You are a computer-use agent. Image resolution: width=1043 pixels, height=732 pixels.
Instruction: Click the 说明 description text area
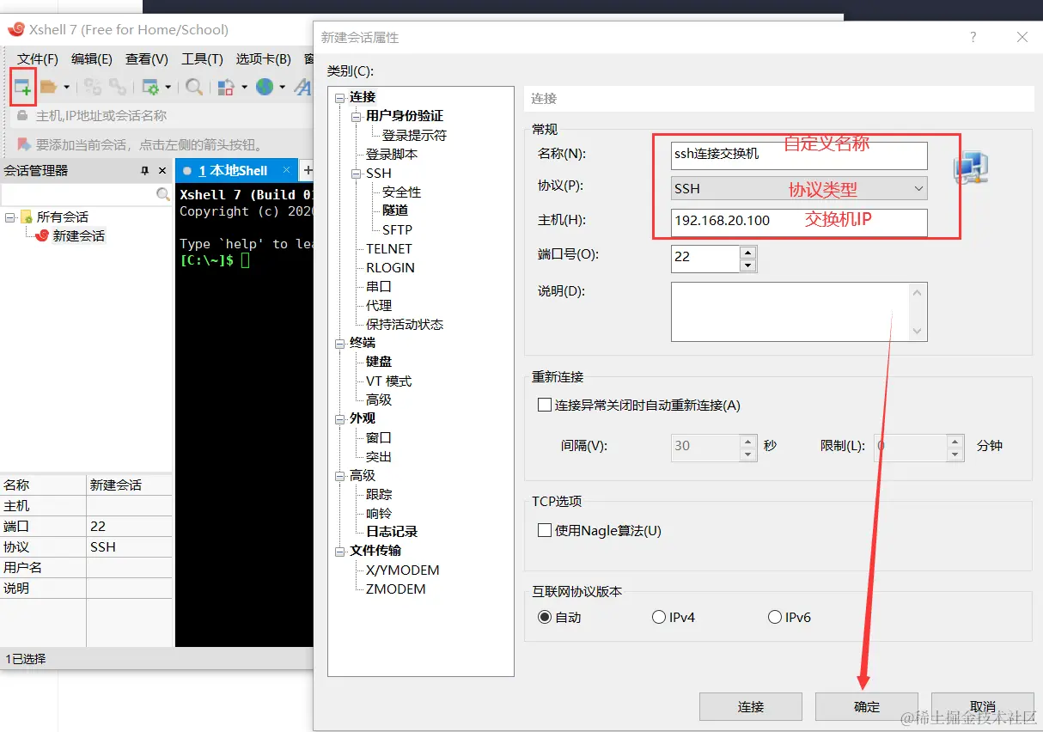[x=799, y=312]
